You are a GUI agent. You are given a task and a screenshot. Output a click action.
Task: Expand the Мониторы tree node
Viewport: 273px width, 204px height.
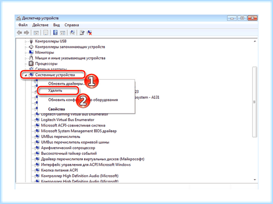[x=25, y=53]
